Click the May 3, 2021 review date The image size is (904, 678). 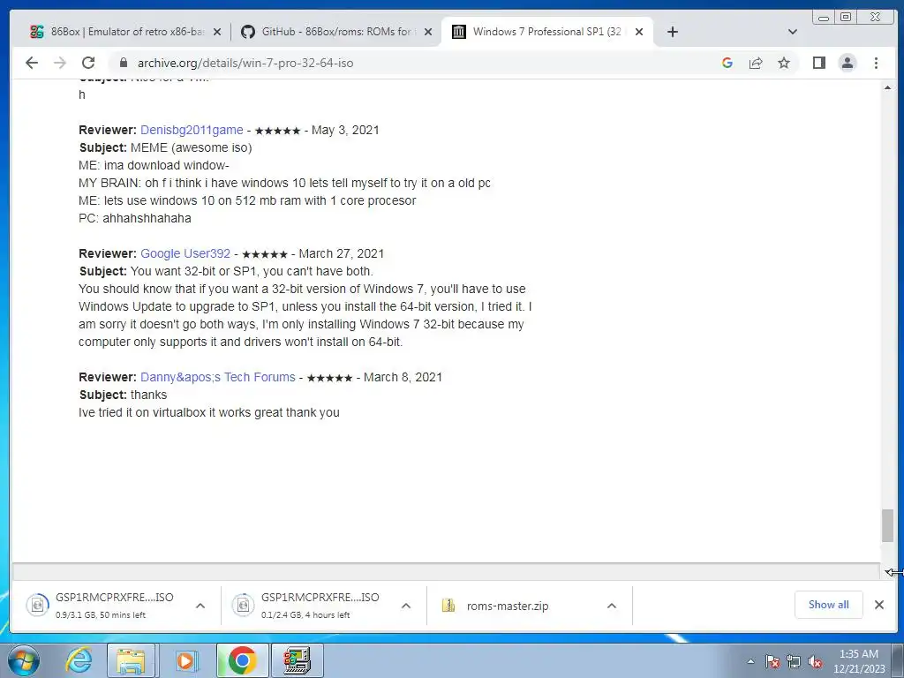(x=345, y=130)
